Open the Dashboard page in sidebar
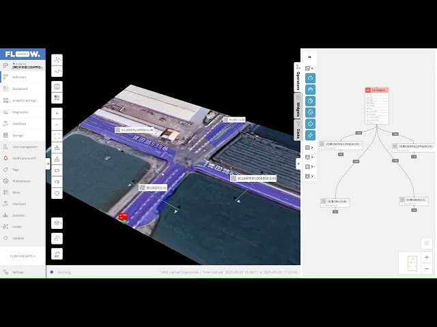Screen dimensions: 437x327 pyautogui.click(x=19, y=89)
